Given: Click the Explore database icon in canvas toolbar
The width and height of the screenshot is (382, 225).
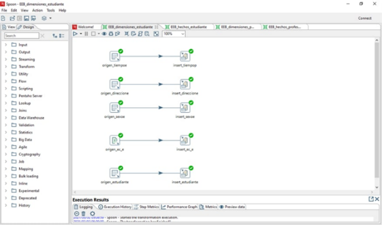Looking at the screenshot, I should pos(147,34).
